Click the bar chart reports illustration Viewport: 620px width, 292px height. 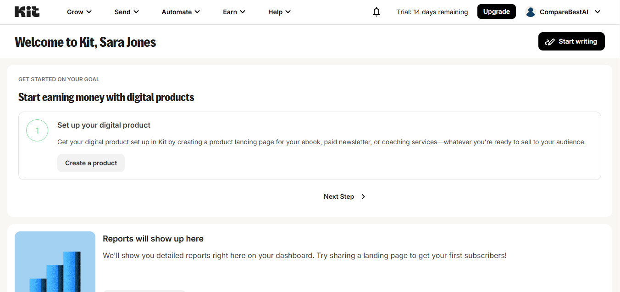[55, 262]
